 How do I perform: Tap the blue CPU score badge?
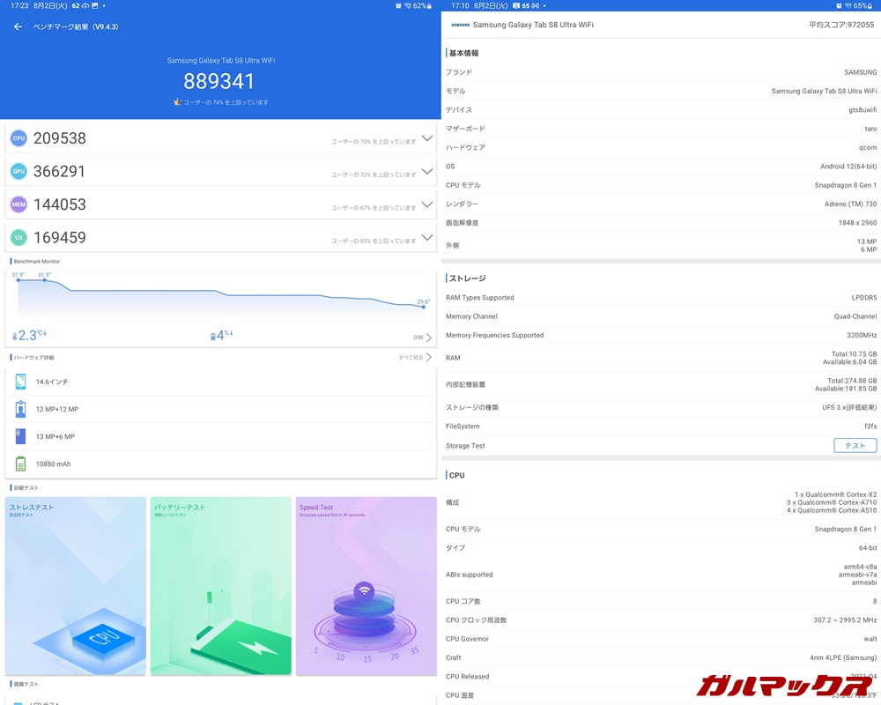coord(19,138)
